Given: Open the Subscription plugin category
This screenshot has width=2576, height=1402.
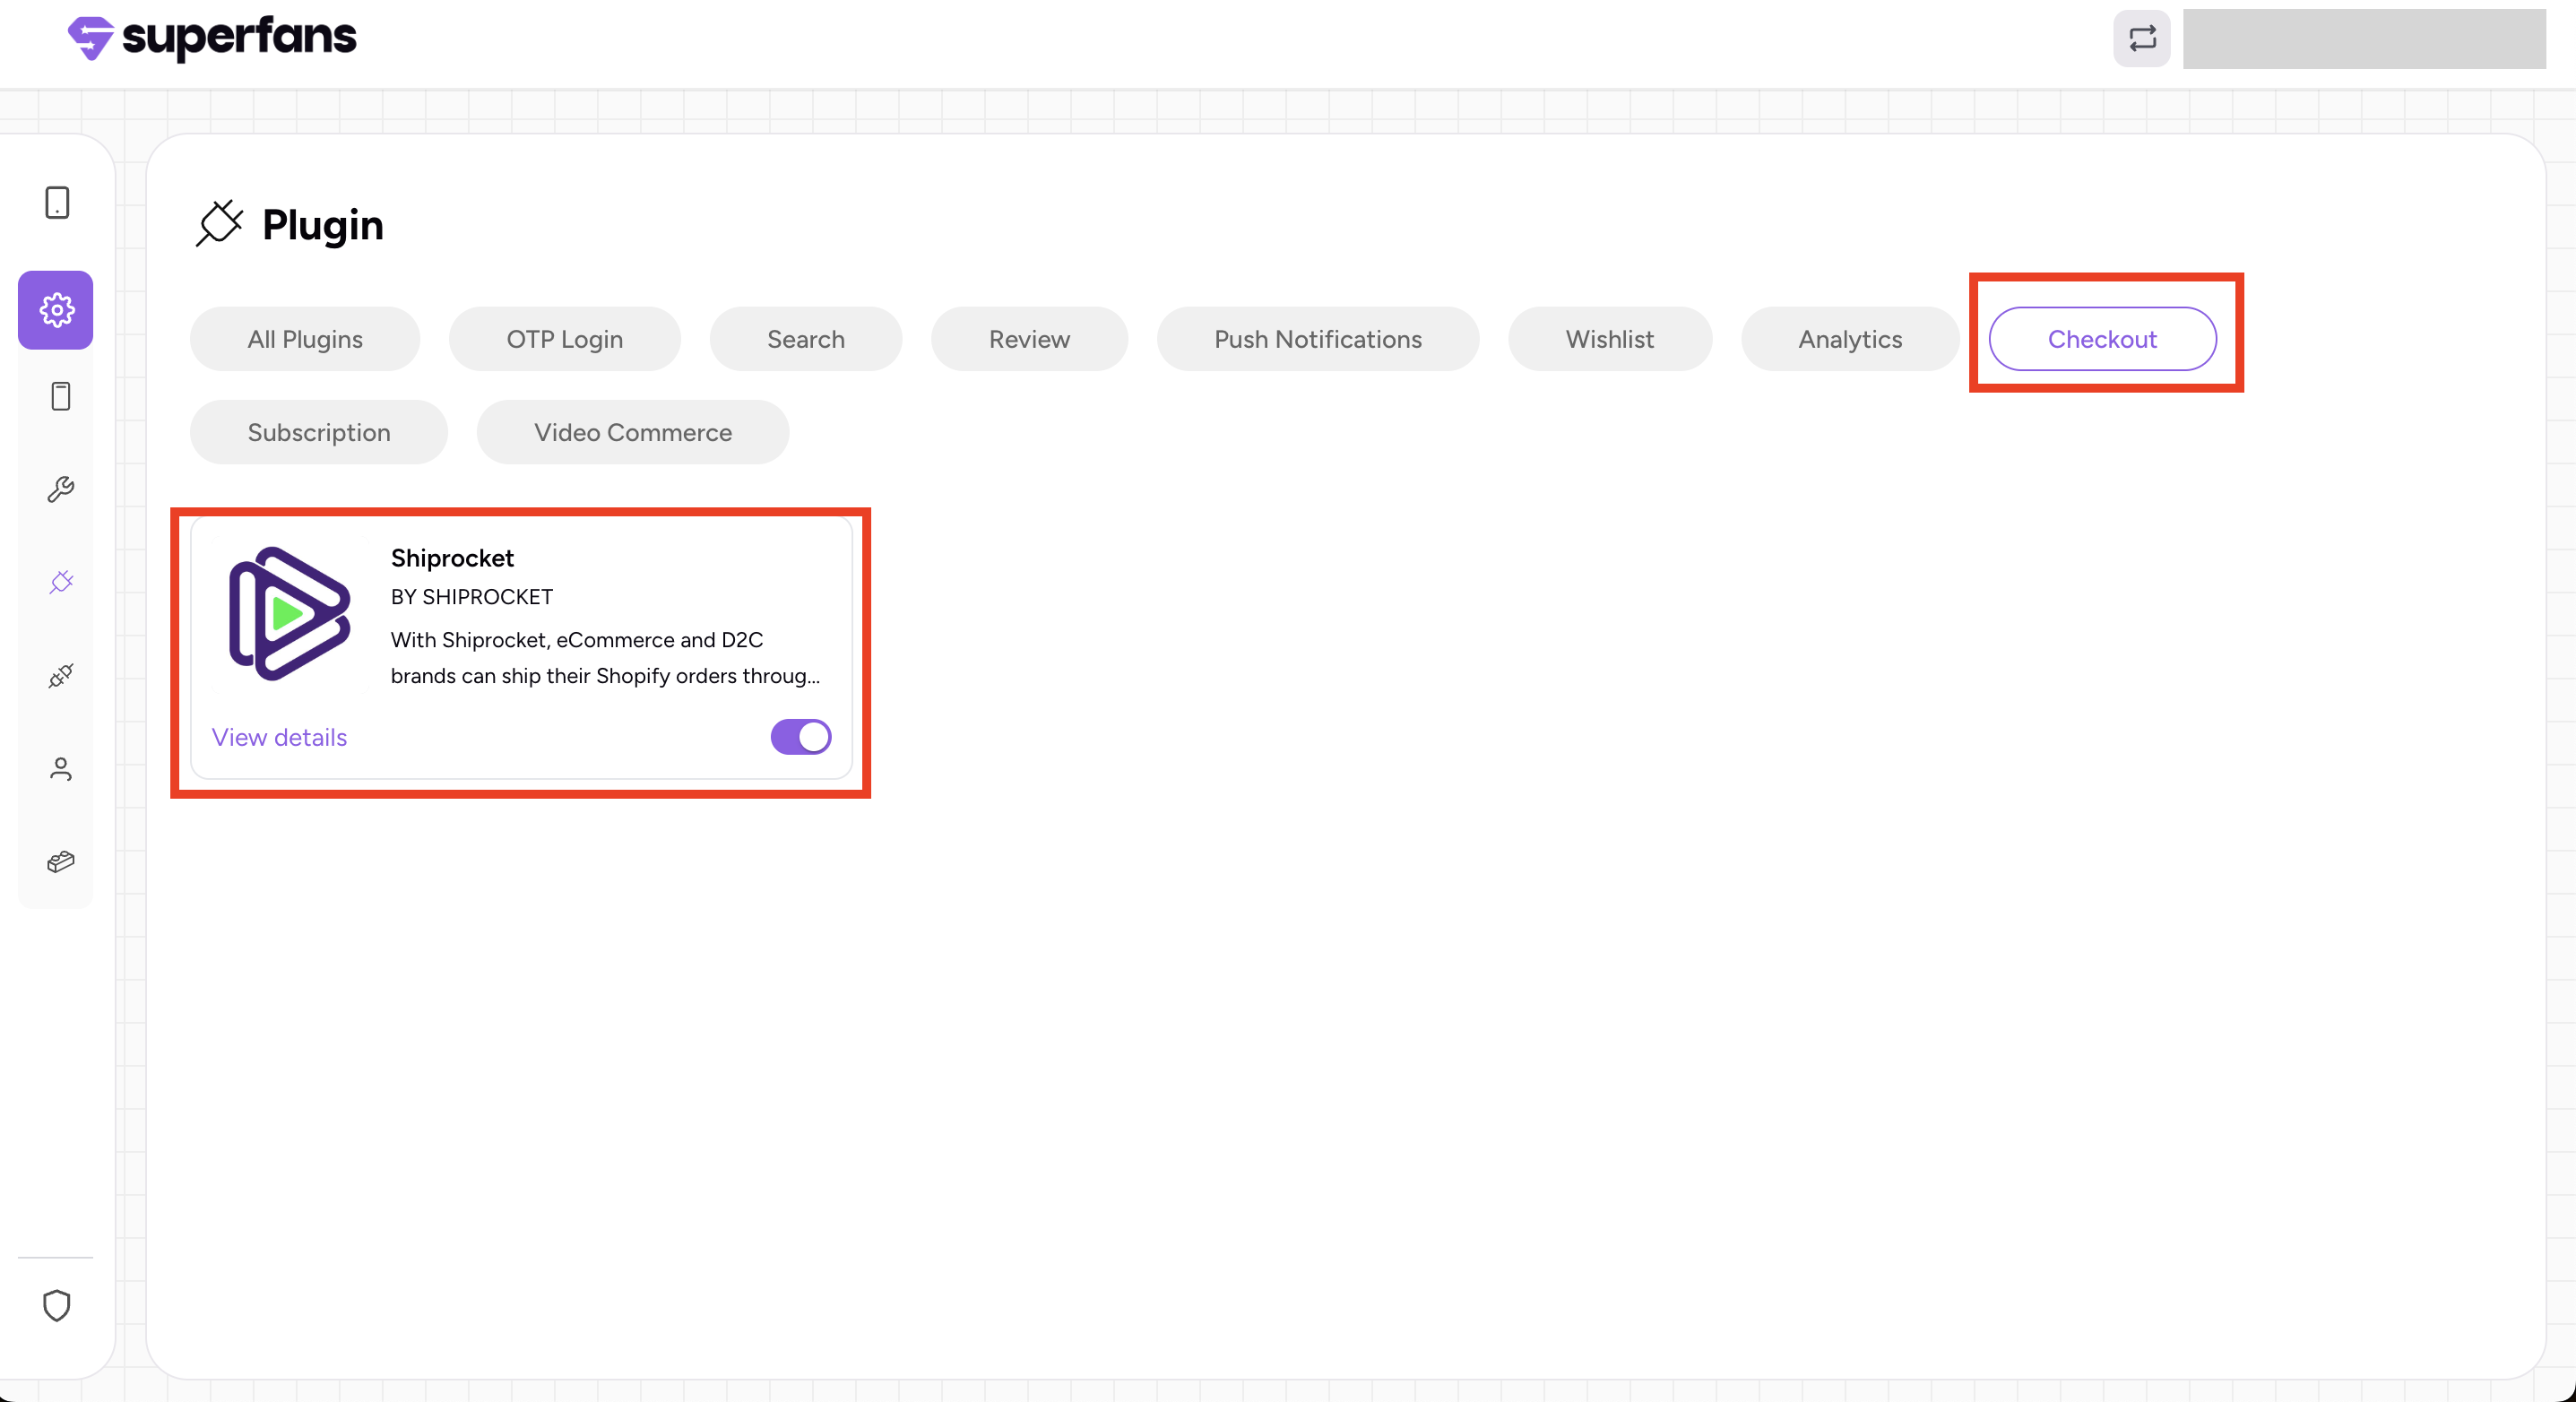Looking at the screenshot, I should [318, 432].
